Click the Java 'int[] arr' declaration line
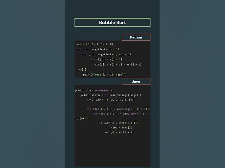This screenshot has height=168, width=225. tap(110, 100)
